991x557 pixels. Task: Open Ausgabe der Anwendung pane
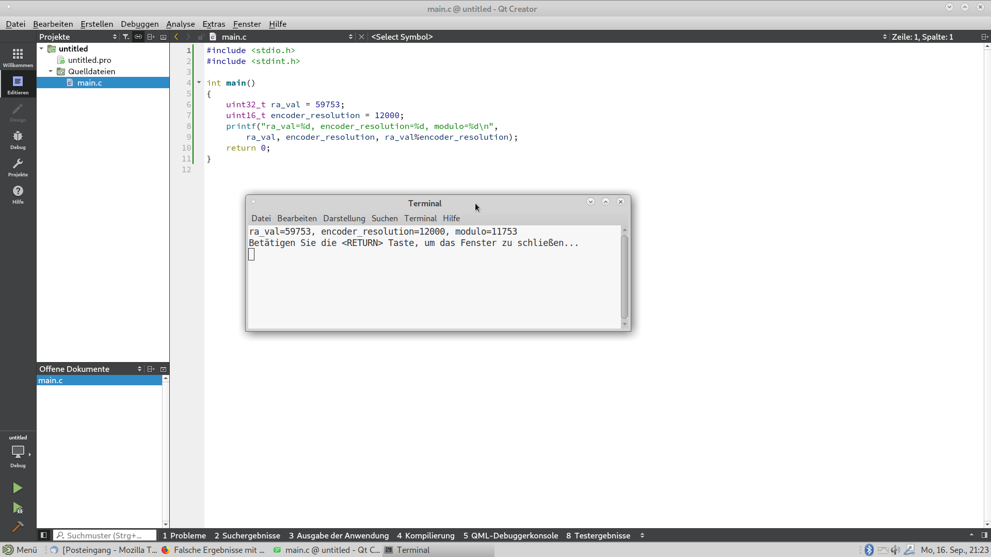[x=339, y=535]
